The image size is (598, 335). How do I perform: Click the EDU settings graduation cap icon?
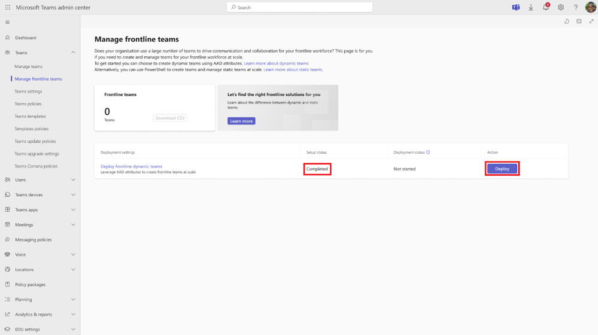(x=7, y=329)
